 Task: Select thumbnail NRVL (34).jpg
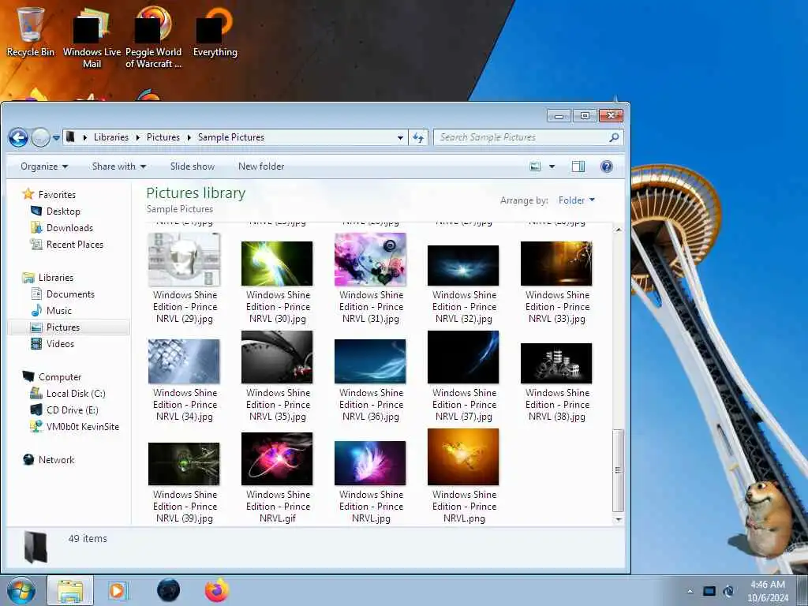(x=184, y=361)
